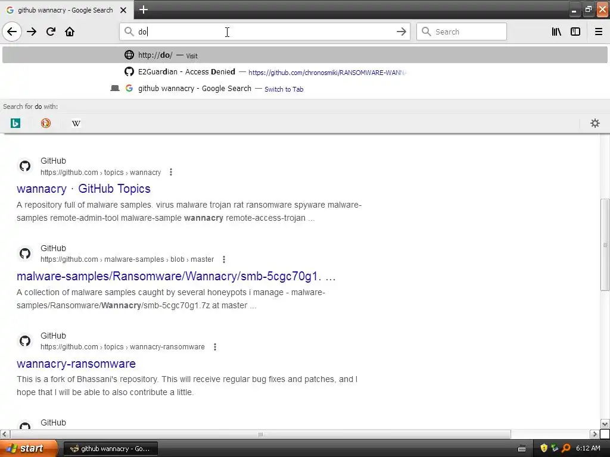This screenshot has width=610, height=457.
Task: Choose the 'github wannacry - Google Search' Switch to Tab suggestion
Action: click(305, 89)
